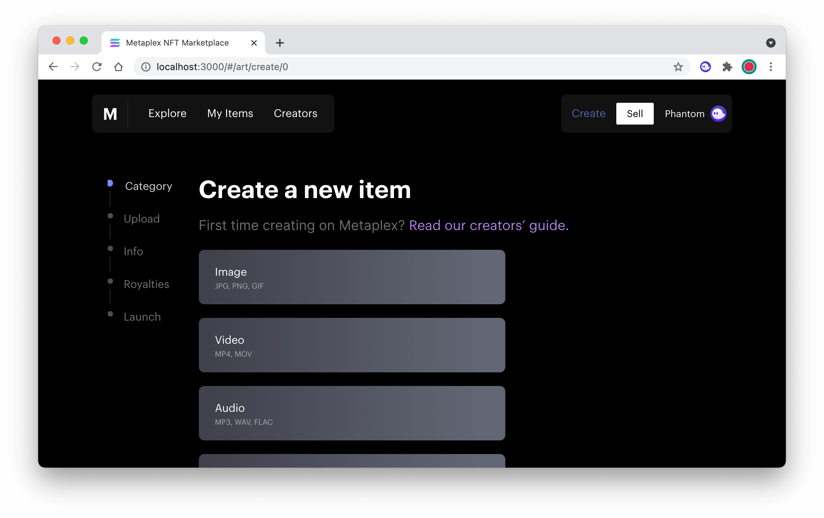The height and width of the screenshot is (518, 824).
Task: Open the Extensions puzzle piece icon
Action: pos(727,67)
